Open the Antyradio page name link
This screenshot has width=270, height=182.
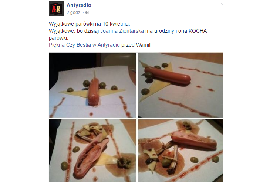(x=79, y=5)
